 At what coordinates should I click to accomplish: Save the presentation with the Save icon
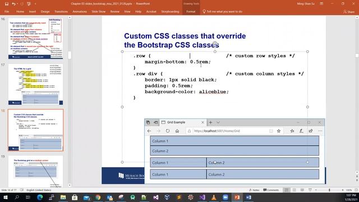[x=7, y=4]
